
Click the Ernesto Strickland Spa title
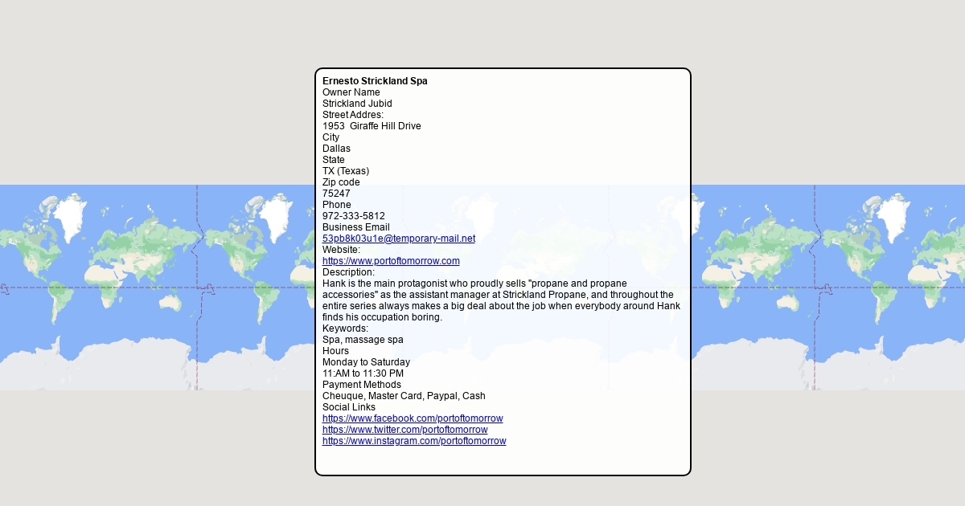pos(375,81)
